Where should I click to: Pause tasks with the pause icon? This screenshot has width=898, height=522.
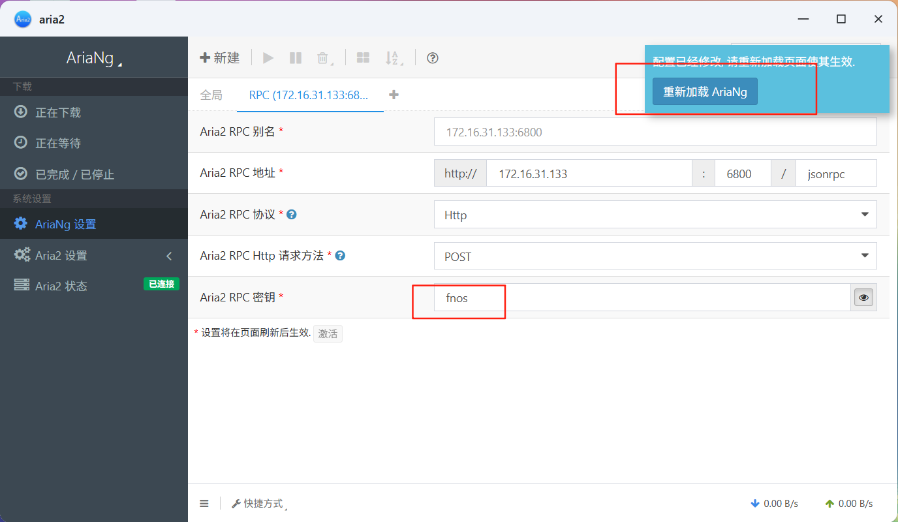[296, 57]
